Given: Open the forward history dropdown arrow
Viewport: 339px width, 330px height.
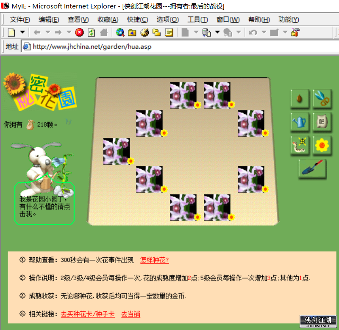Looking at the screenshot, I should pos(69,33).
